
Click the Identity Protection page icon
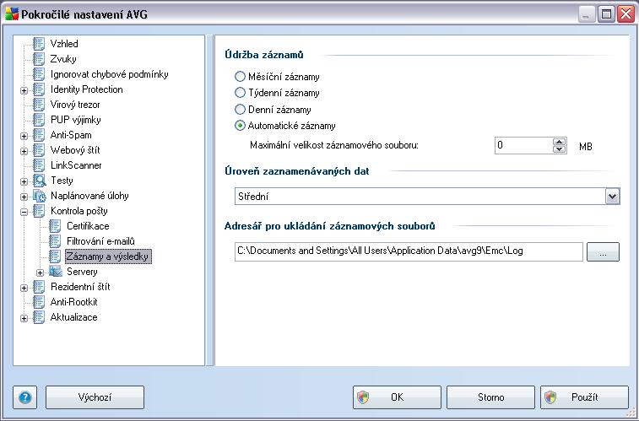coord(39,89)
